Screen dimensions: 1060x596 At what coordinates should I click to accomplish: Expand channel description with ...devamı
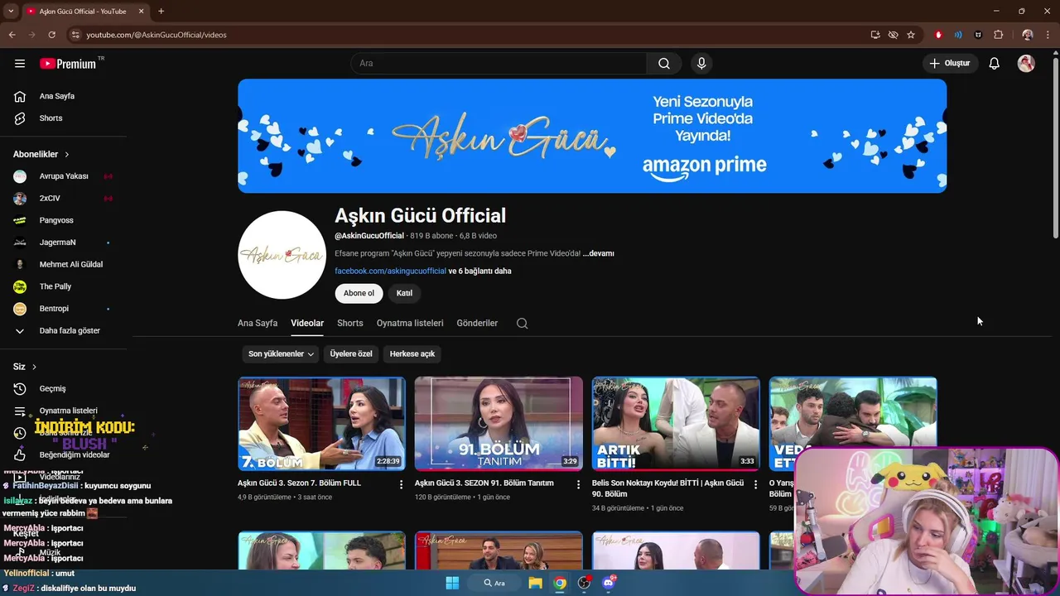[x=599, y=253]
